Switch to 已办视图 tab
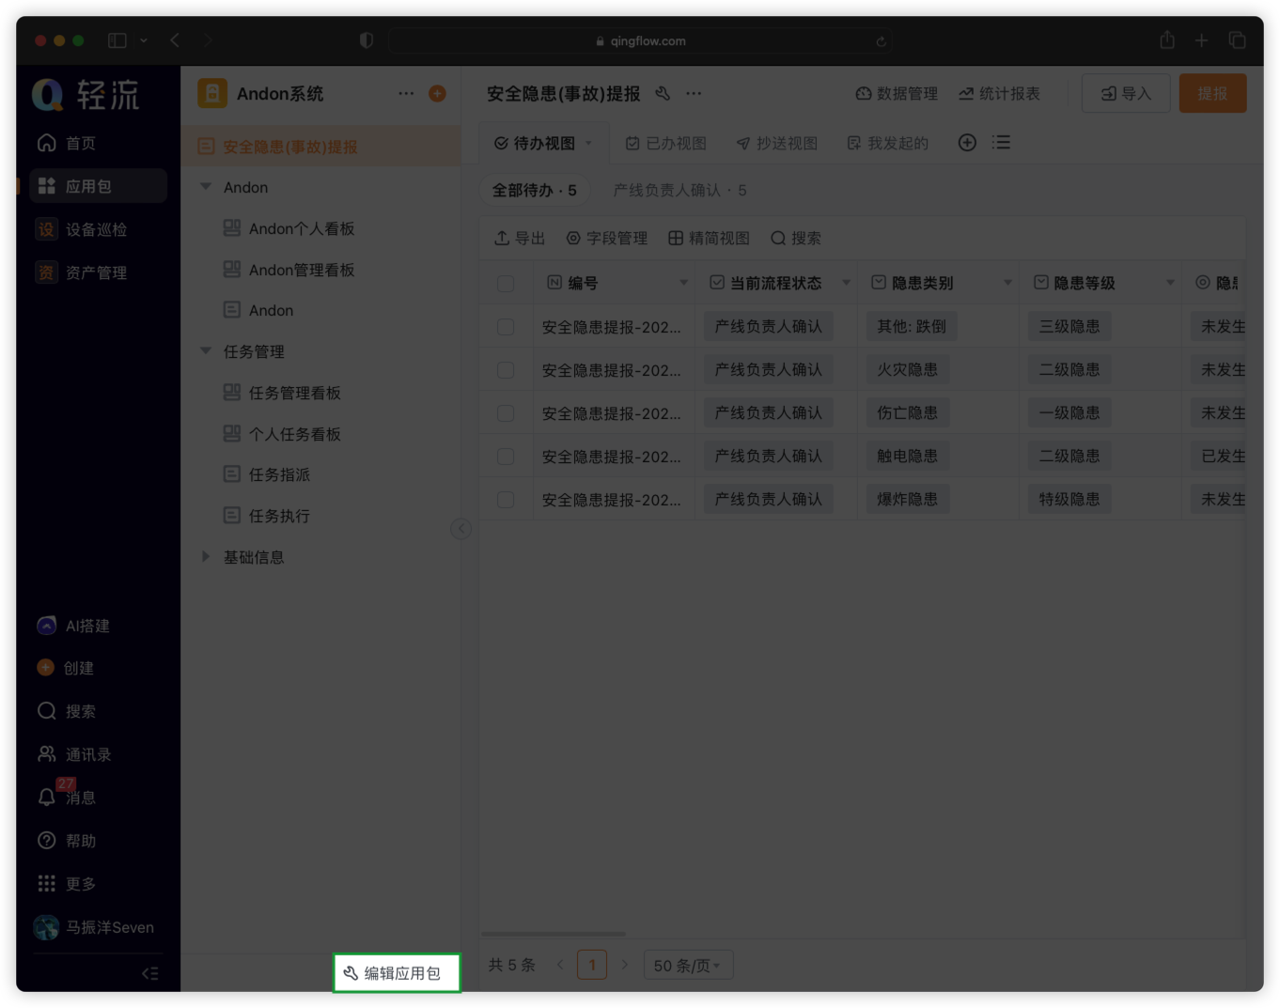The height and width of the screenshot is (1008, 1280). [x=665, y=143]
